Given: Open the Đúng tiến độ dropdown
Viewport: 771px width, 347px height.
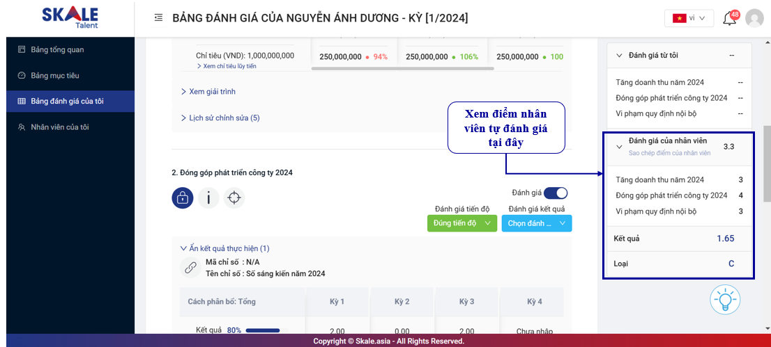Looking at the screenshot, I should pyautogui.click(x=461, y=223).
